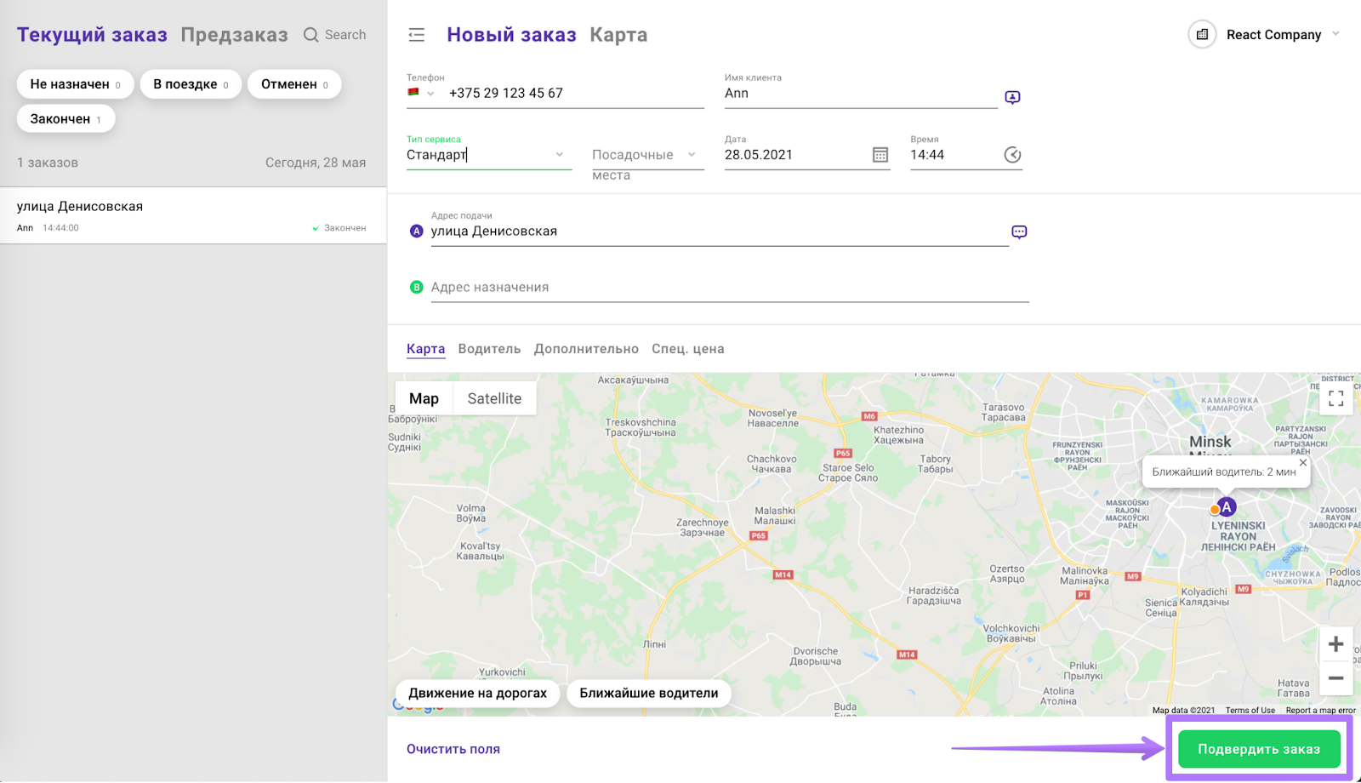Zoom out on the map
The image size is (1361, 783).
click(x=1335, y=678)
